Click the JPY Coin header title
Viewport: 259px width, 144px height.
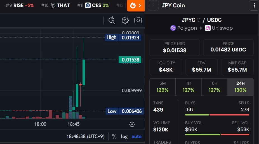[173, 5]
